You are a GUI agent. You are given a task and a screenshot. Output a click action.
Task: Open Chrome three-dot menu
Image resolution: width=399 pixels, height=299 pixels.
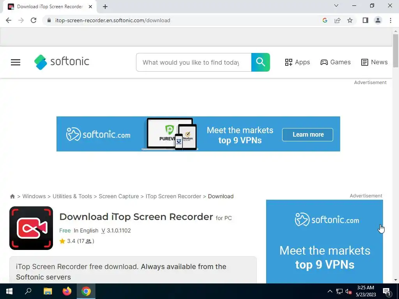(390, 20)
